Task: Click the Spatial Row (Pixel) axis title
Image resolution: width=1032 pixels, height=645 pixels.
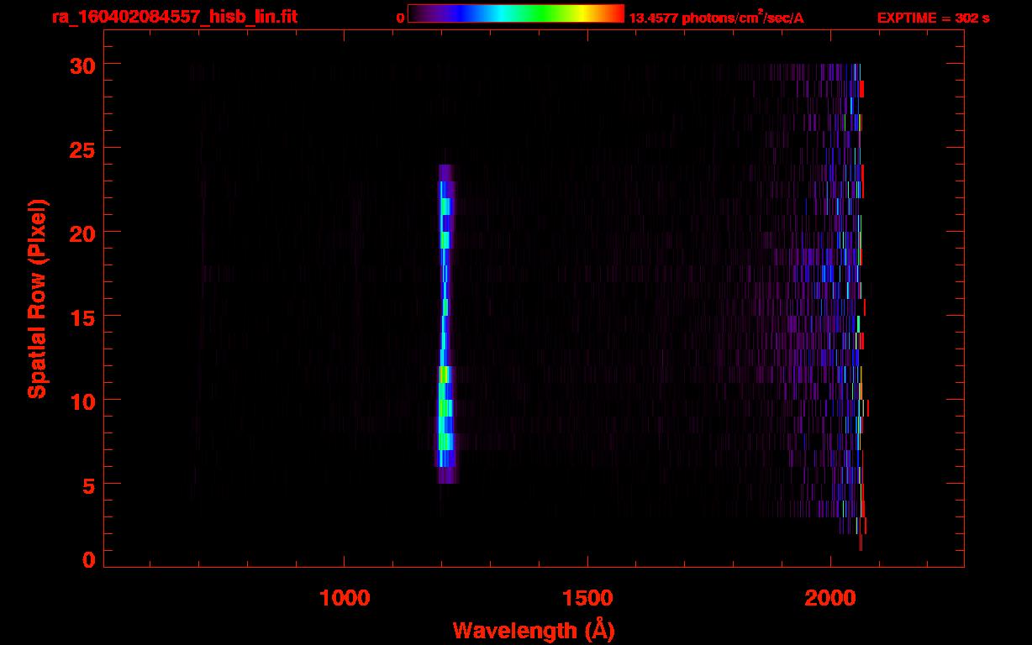Action: (37, 298)
